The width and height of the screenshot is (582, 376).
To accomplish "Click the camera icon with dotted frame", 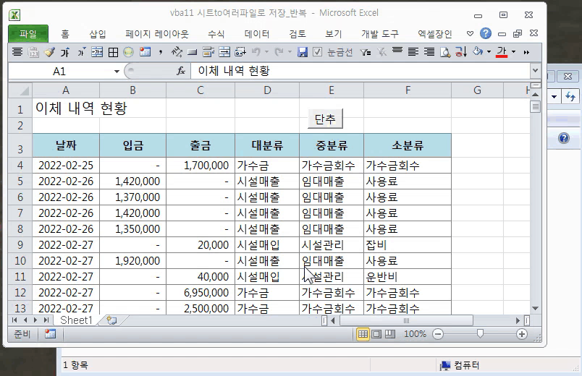I will (x=240, y=52).
